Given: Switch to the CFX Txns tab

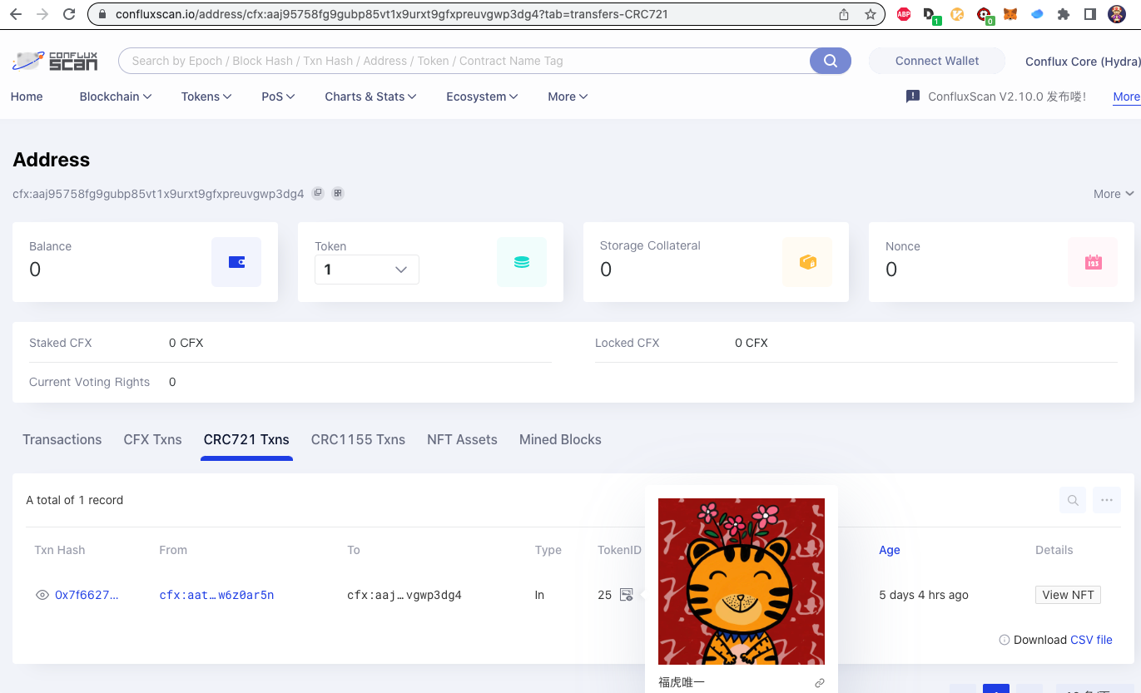Looking at the screenshot, I should [153, 439].
